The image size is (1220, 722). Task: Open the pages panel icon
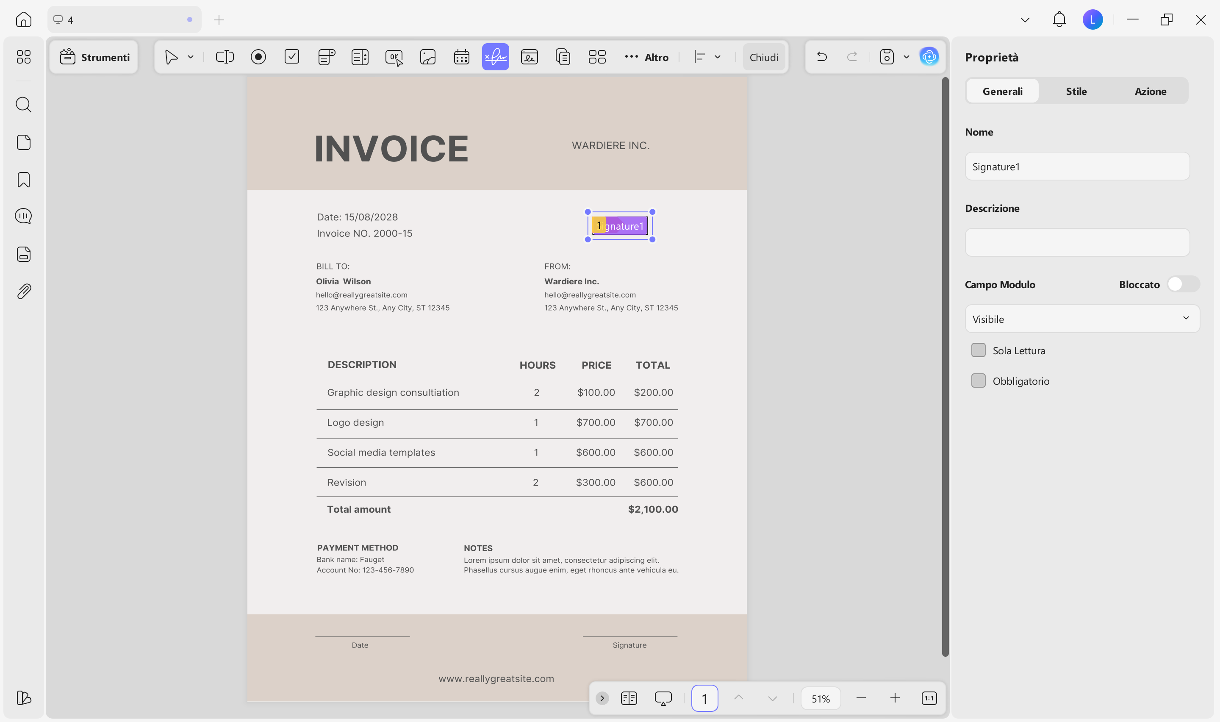[x=23, y=142]
